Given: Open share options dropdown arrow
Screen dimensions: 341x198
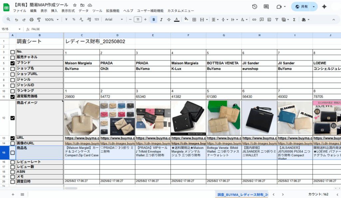Looking at the screenshot, I should [314, 7].
